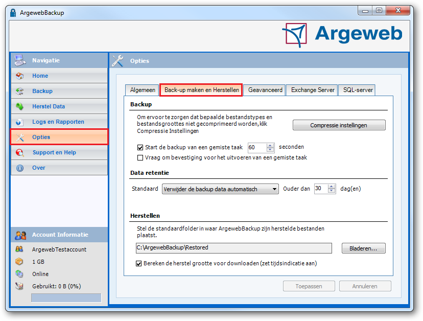Open the Geavanceerd tab
The width and height of the screenshot is (423, 321).
(x=265, y=90)
